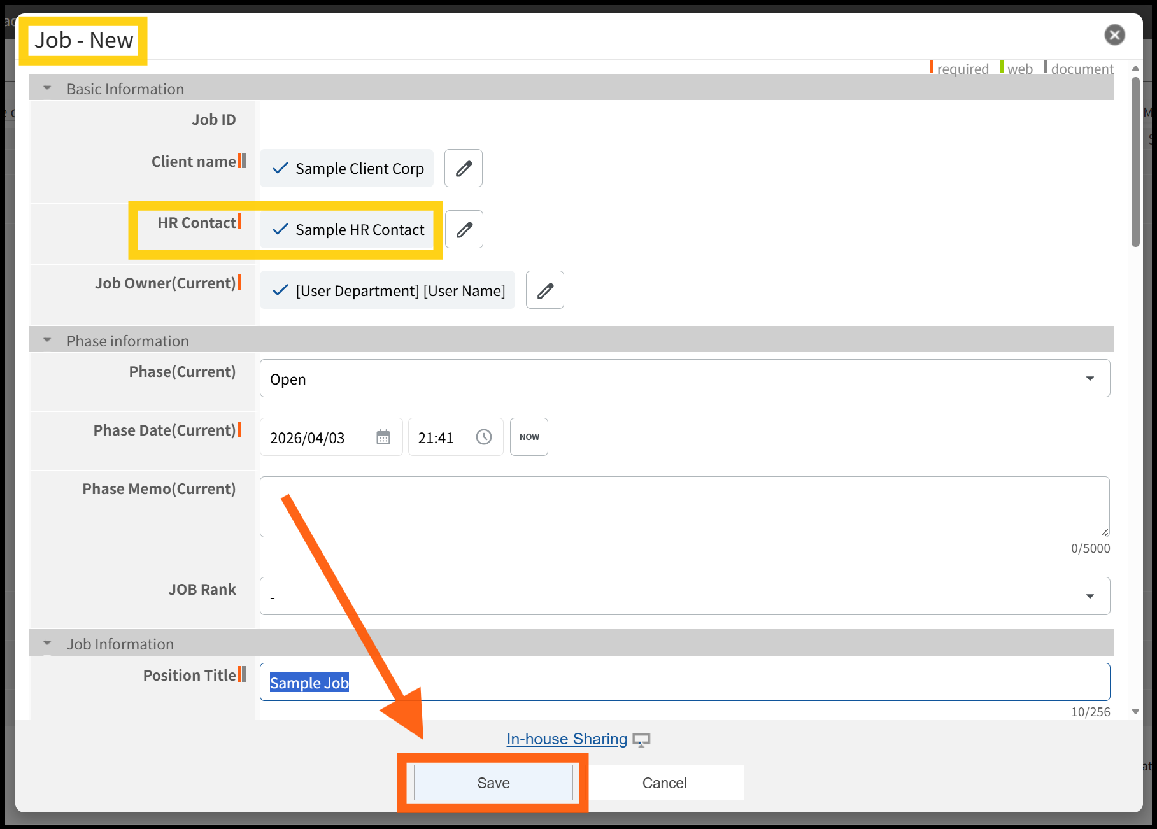Click monitor icon next to In-house Sharing
The height and width of the screenshot is (829, 1157).
pyautogui.click(x=641, y=740)
